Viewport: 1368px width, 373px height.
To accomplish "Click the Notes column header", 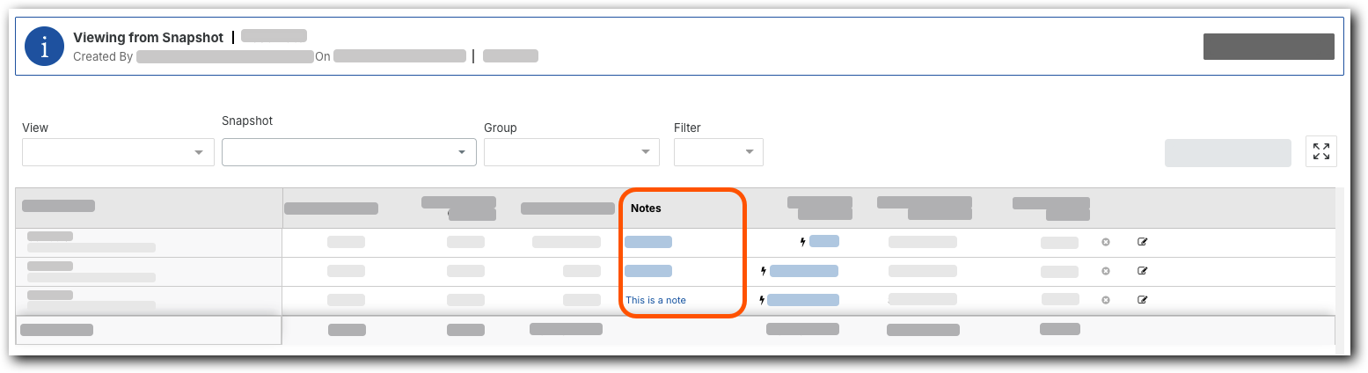I will (646, 208).
